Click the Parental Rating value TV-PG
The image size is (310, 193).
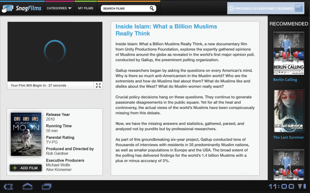[52, 142]
